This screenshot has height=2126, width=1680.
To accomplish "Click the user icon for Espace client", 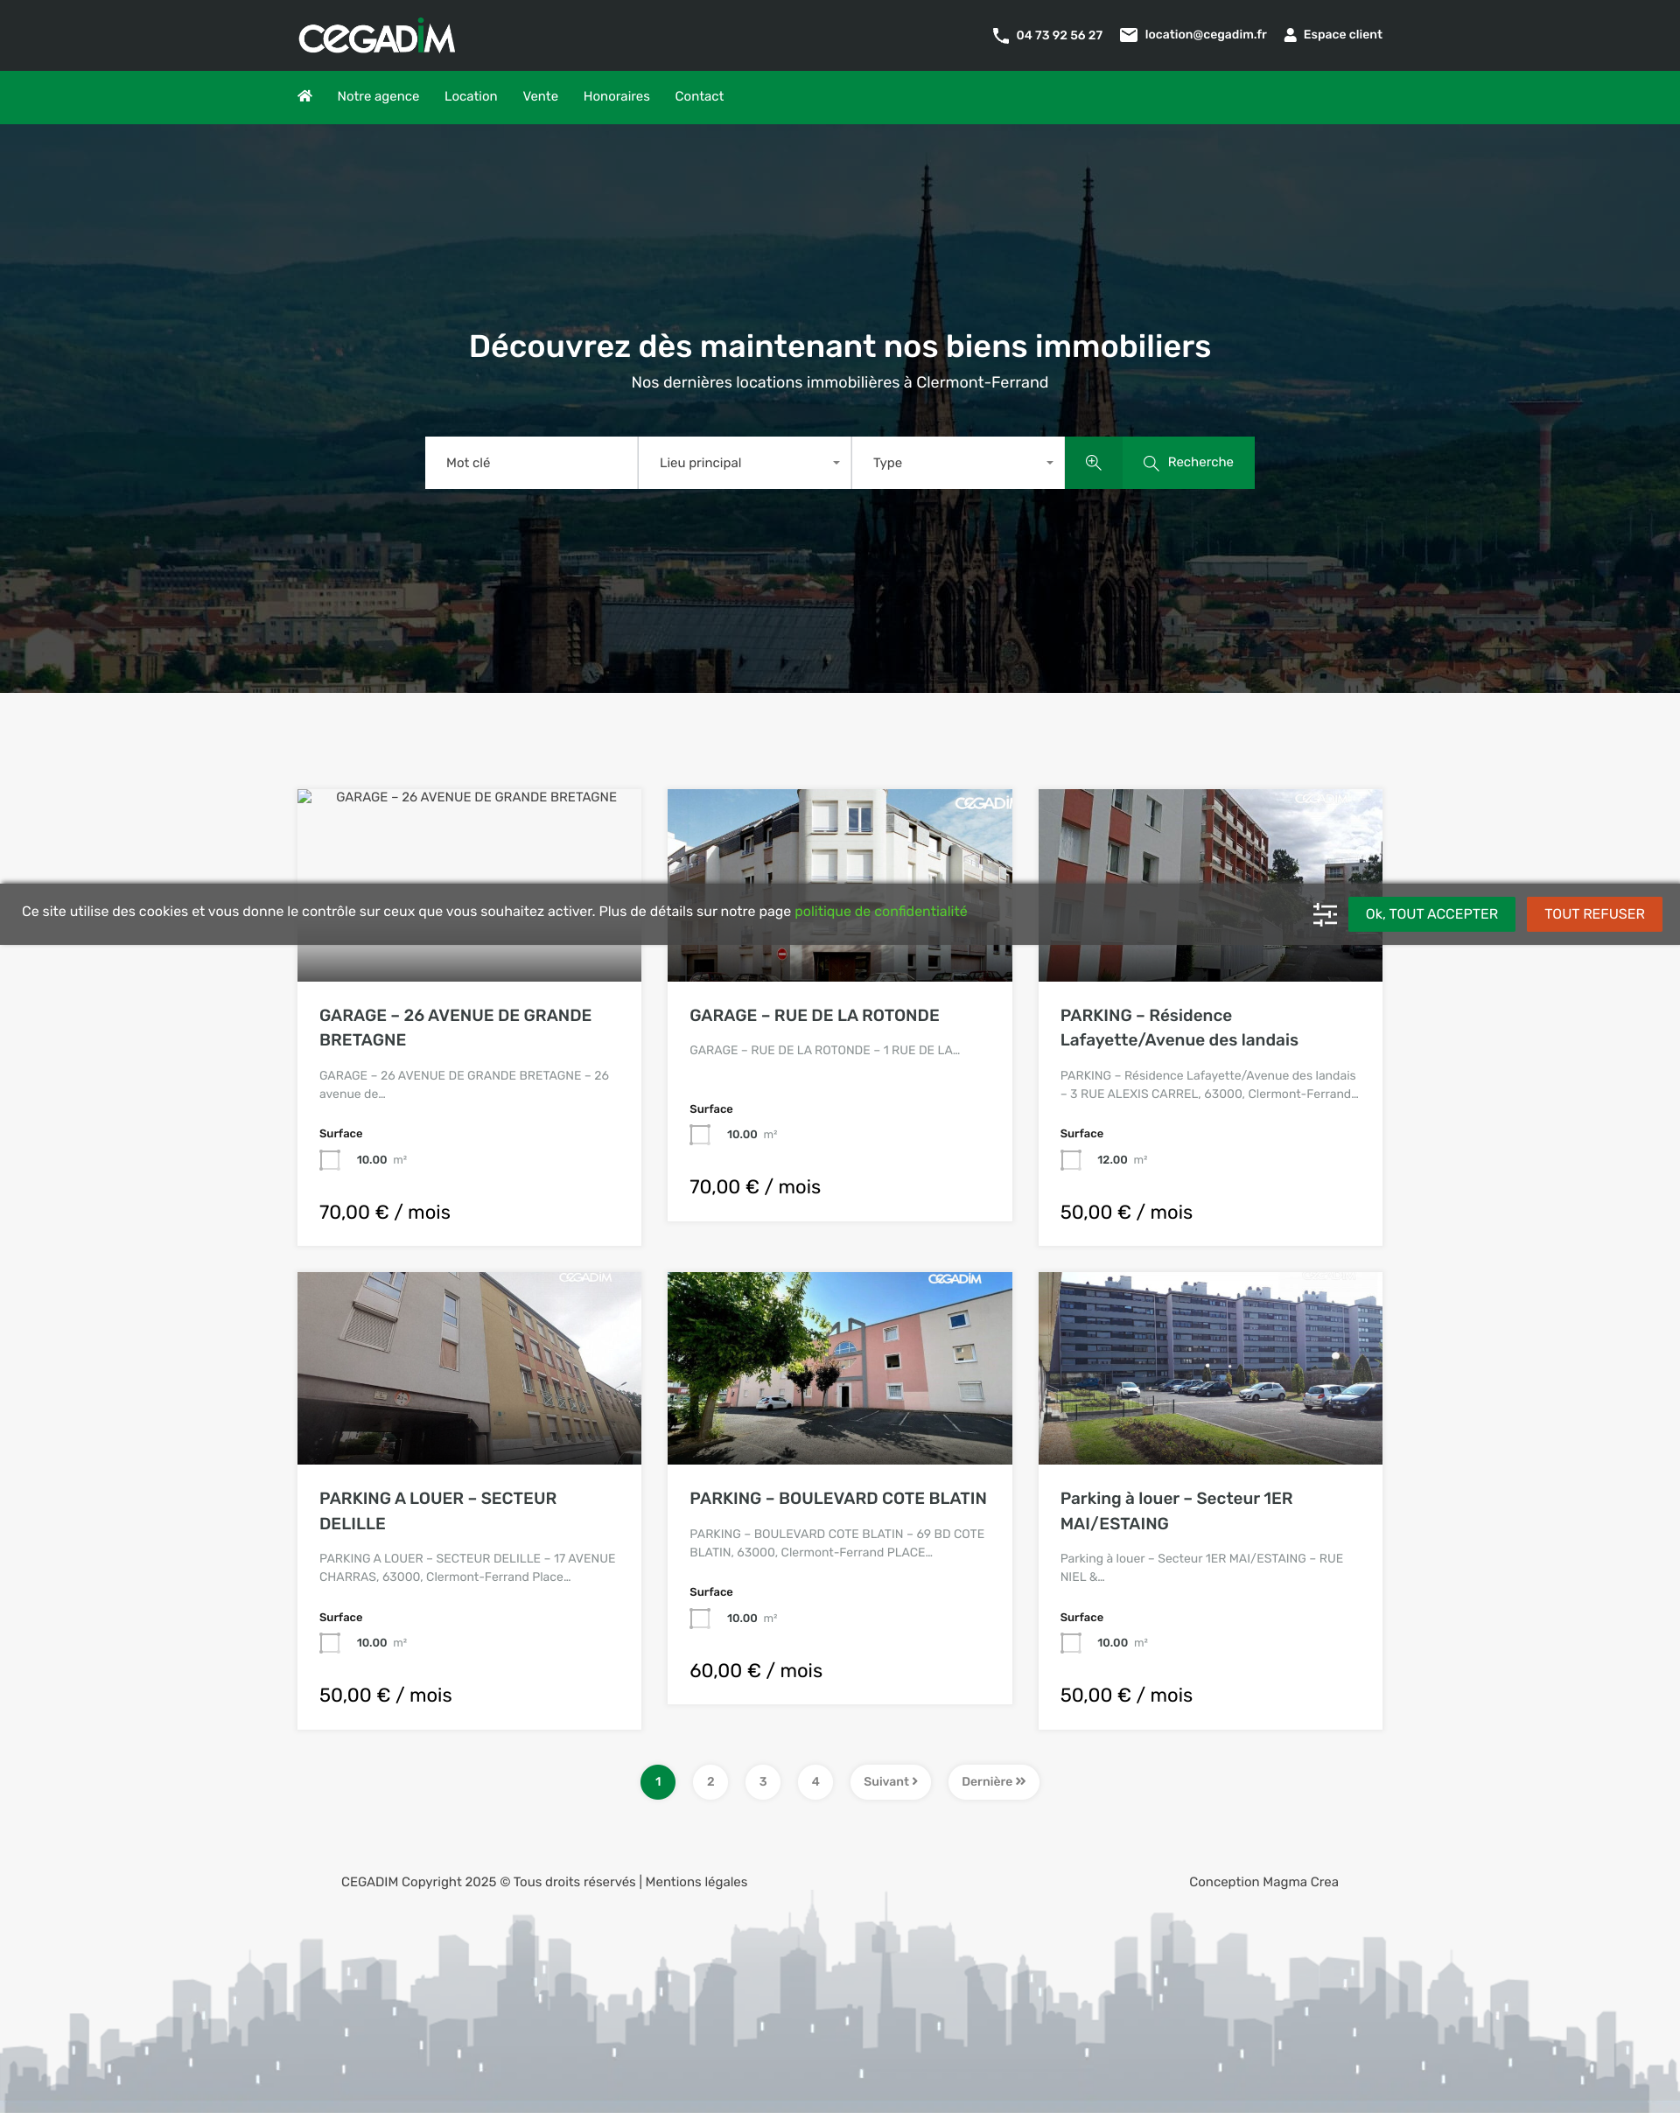I will coord(1290,35).
